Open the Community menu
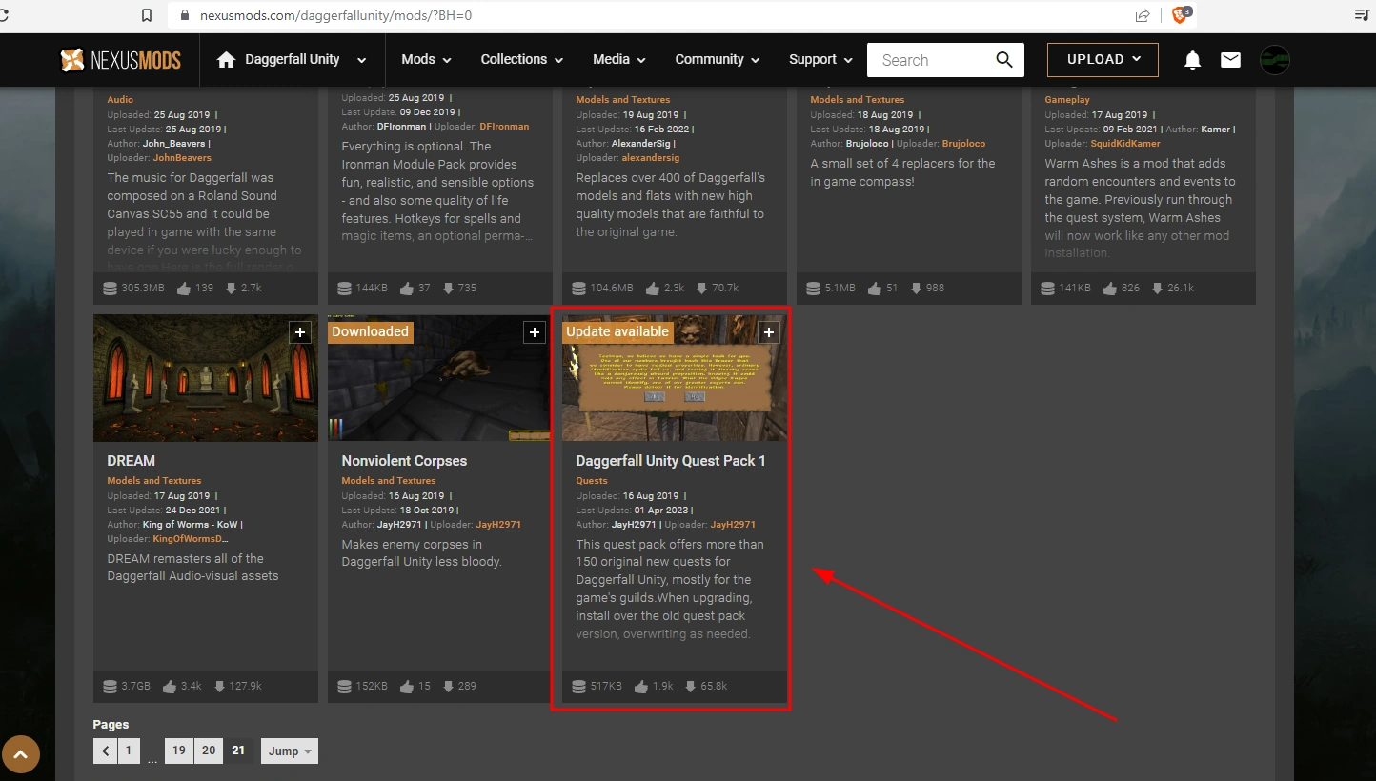The width and height of the screenshot is (1376, 781). [717, 60]
